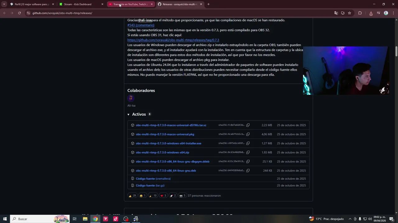The height and width of the screenshot is (223, 398).
Task: Open OBS Studio taskbar icon
Action: 126,219
